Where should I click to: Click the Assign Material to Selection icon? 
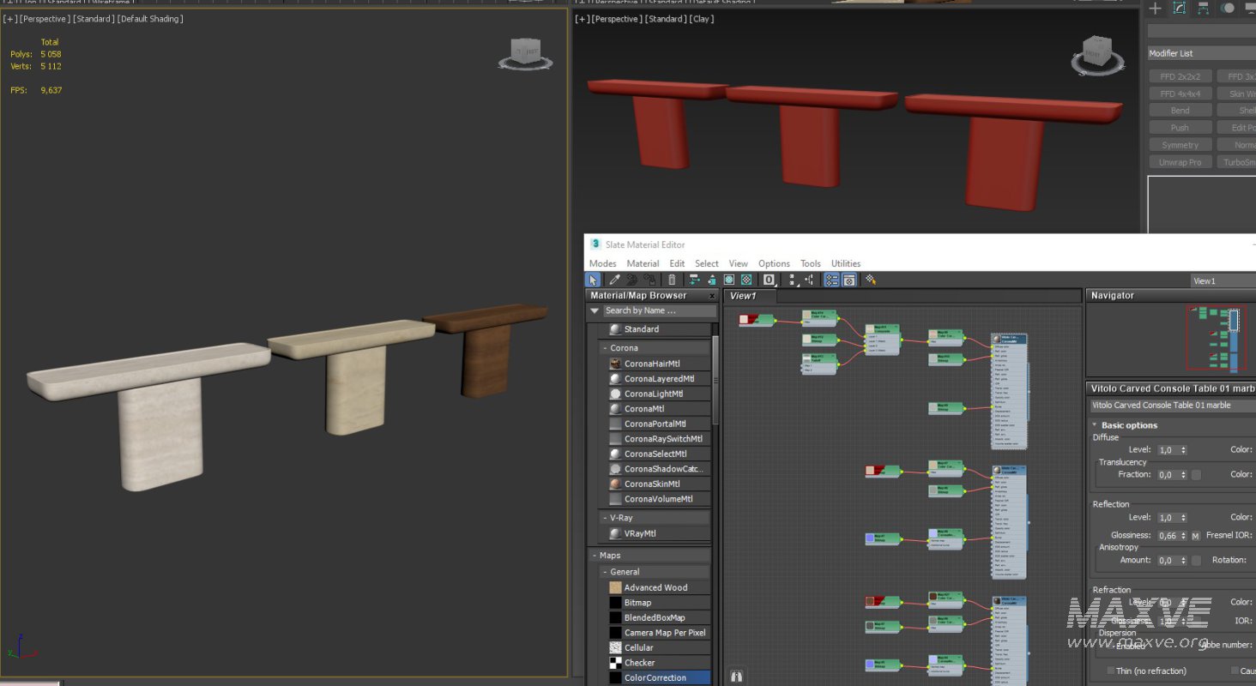point(649,280)
